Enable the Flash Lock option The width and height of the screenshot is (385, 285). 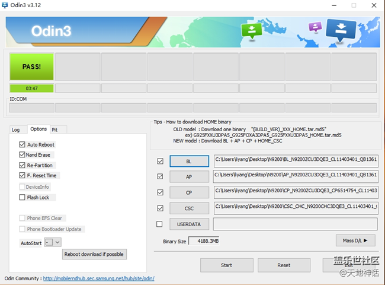click(22, 197)
